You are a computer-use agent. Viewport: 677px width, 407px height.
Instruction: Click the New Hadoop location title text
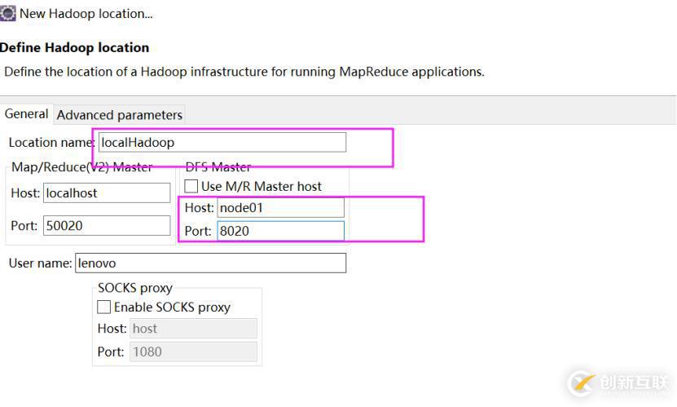point(86,14)
